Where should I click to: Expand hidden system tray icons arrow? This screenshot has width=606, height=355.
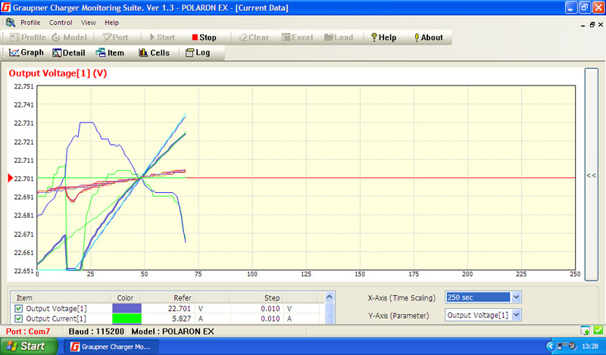(551, 347)
